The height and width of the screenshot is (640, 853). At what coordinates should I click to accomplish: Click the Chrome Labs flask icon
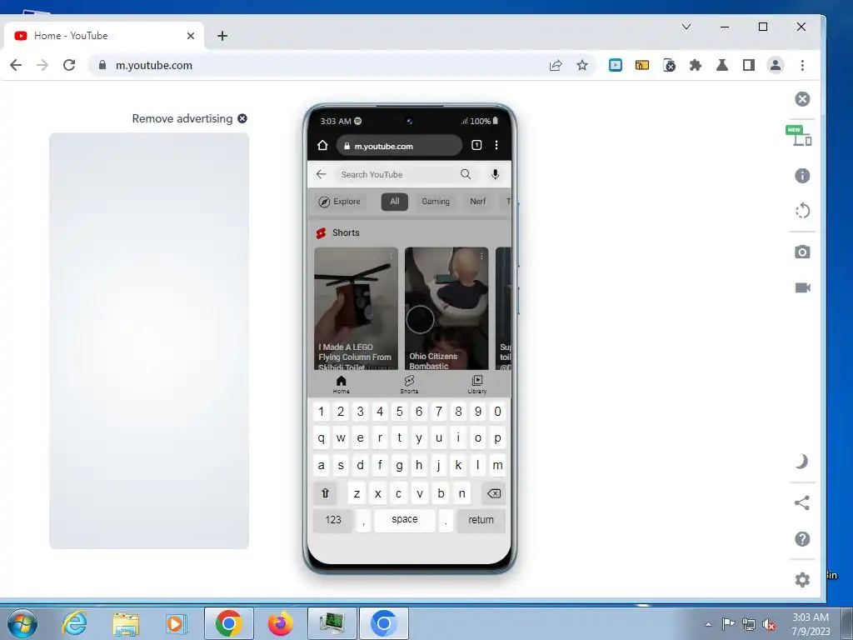click(722, 65)
